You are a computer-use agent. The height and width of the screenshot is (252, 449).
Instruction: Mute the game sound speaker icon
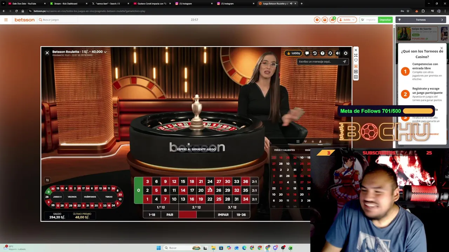(x=338, y=53)
